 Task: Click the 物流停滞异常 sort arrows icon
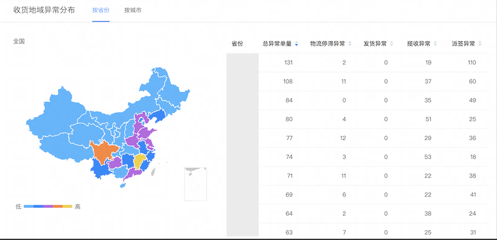350,44
